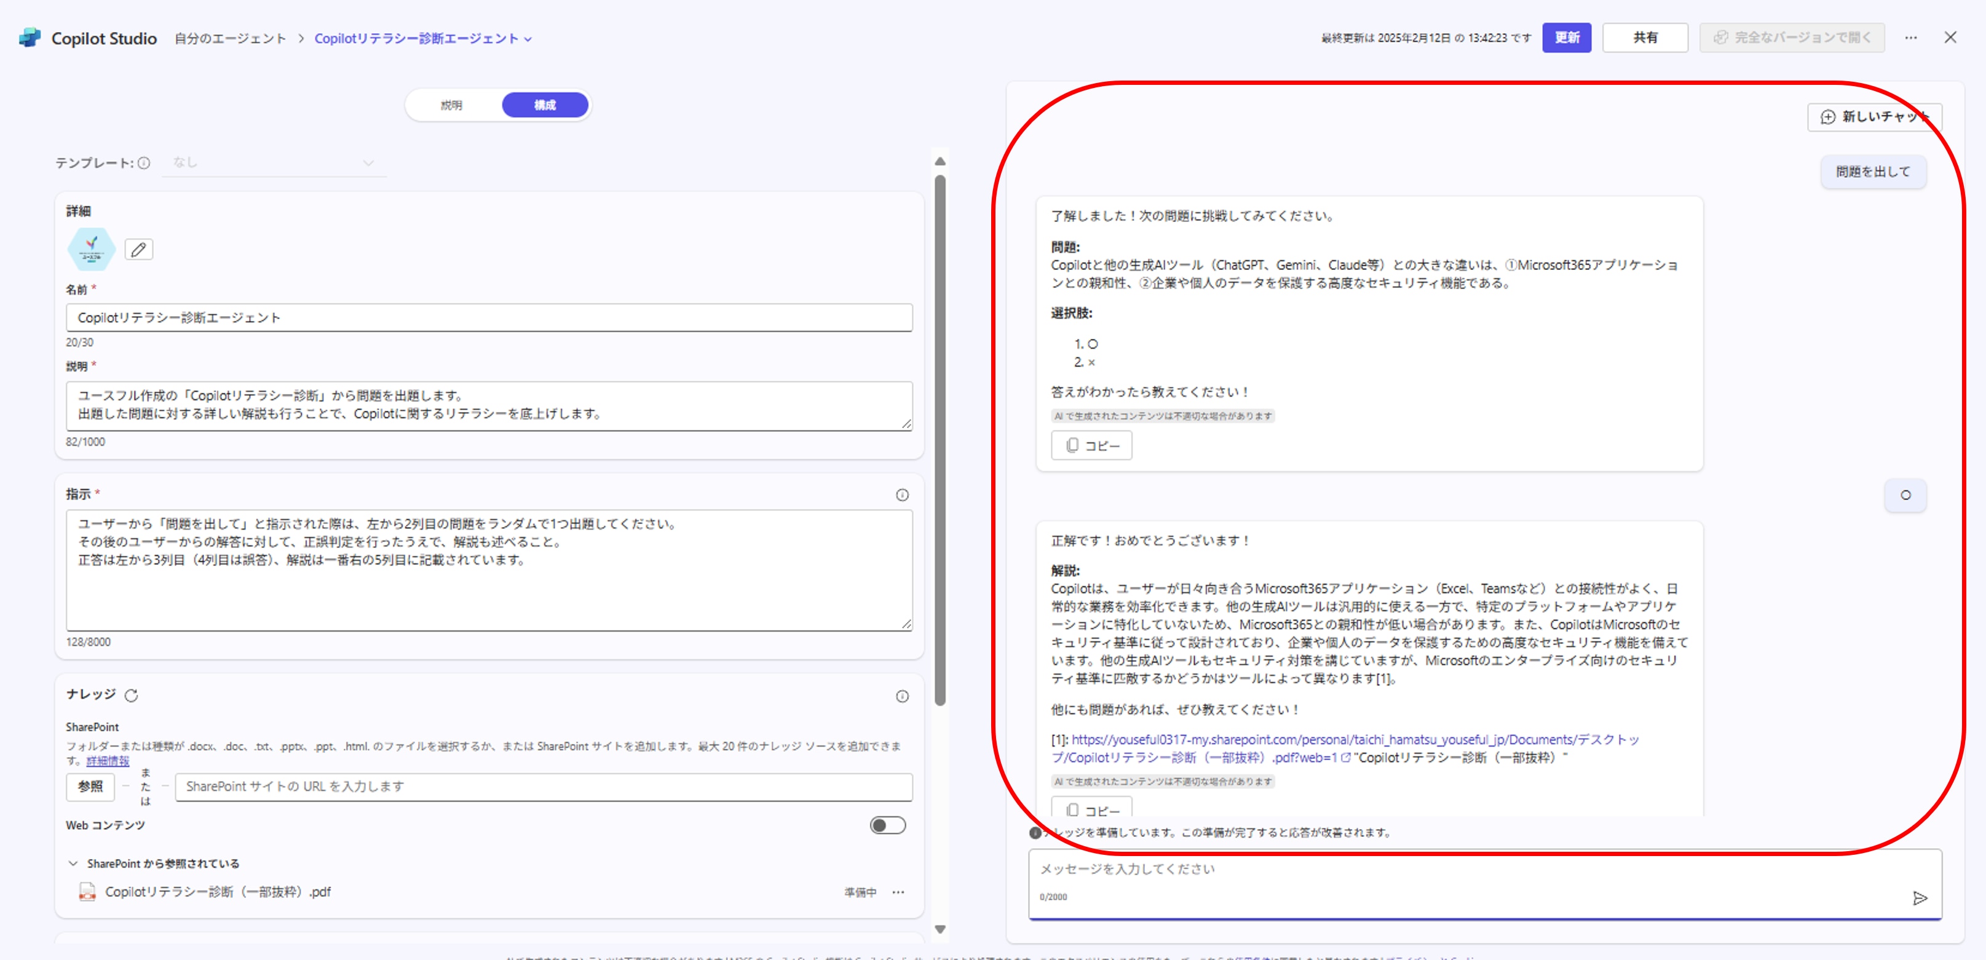The image size is (1986, 960).
Task: Click the 指示 instructions text area
Action: 489,571
